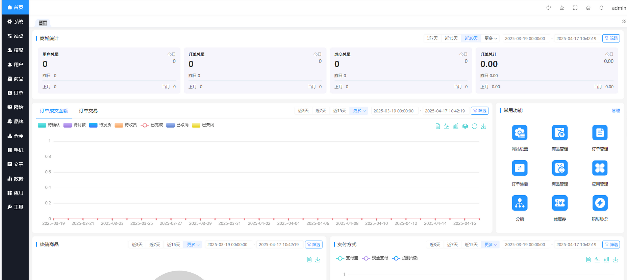Restore the order amount chart
Screen dimensions: 627x280
coord(474,126)
